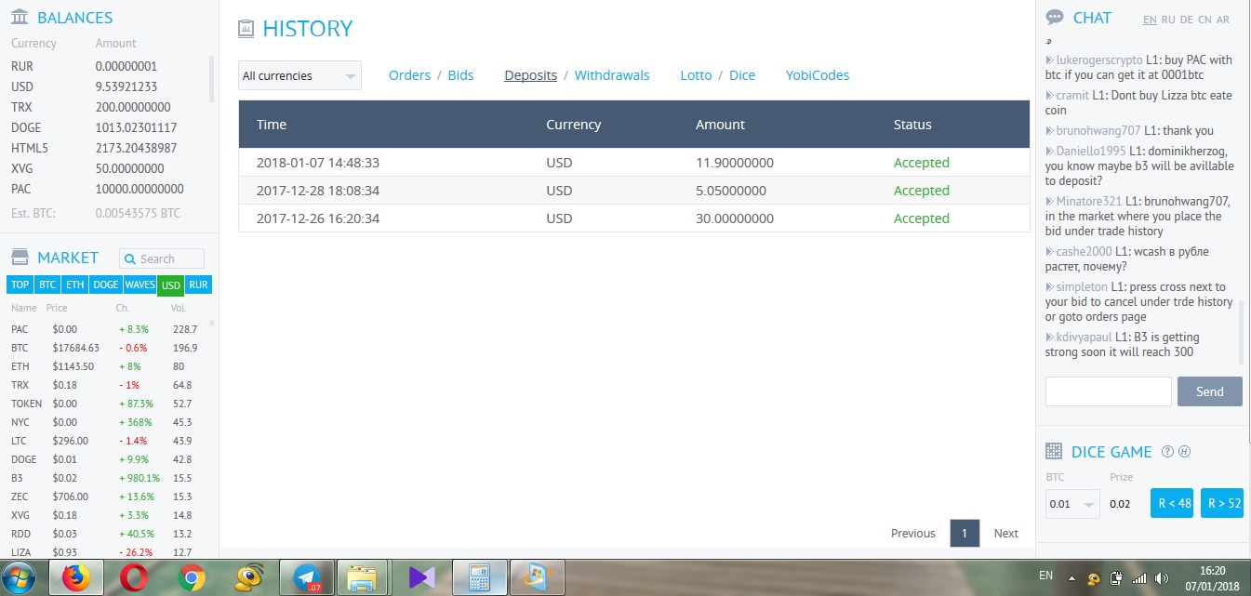The width and height of the screenshot is (1251, 596).
Task: Open the Dice Game BTC amount dropdown
Action: click(x=1072, y=505)
